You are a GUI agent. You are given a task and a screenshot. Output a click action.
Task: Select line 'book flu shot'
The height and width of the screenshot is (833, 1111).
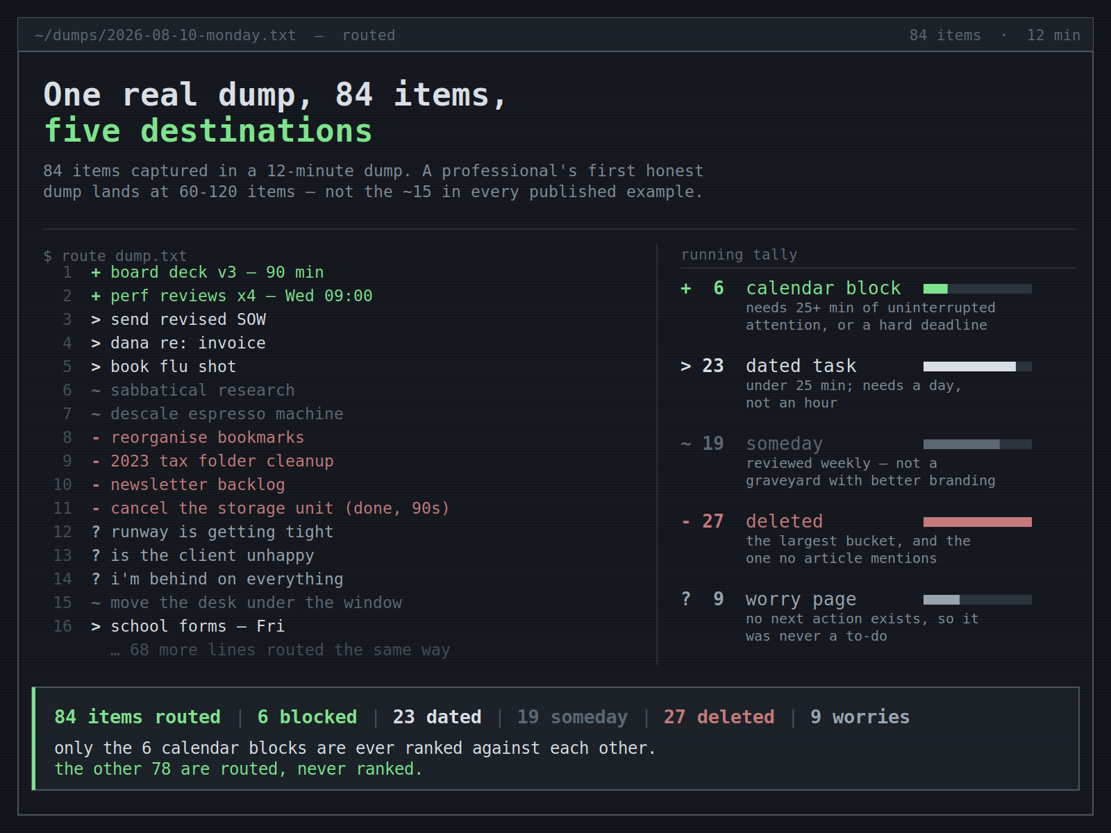pyautogui.click(x=174, y=367)
